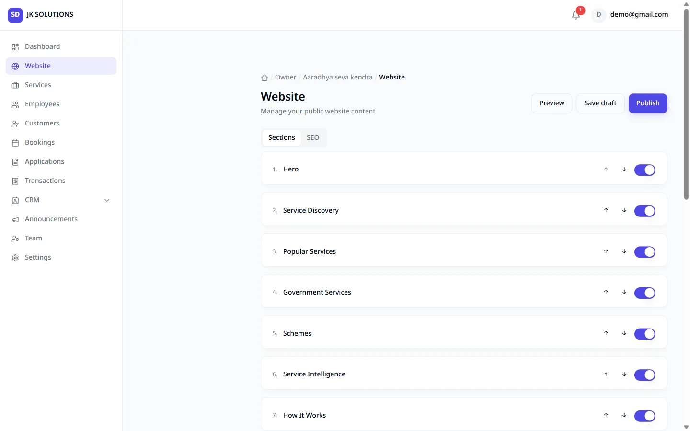The width and height of the screenshot is (690, 431).
Task: Preview the website
Action: (x=552, y=103)
